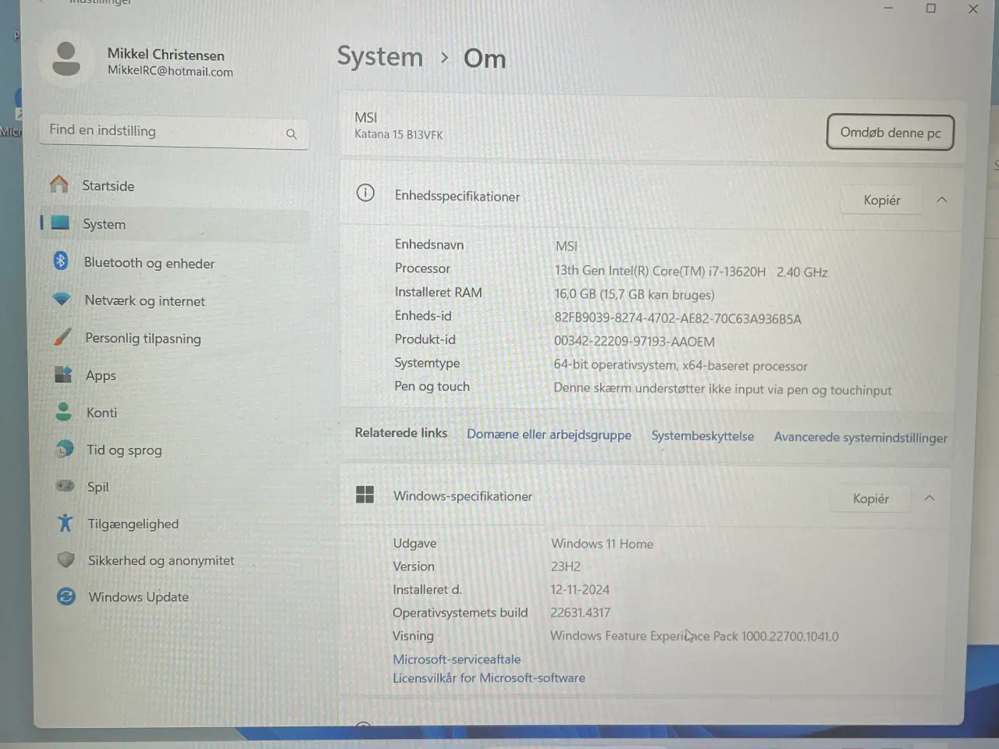Select Windows Update in sidebar
999x749 pixels.
139,597
